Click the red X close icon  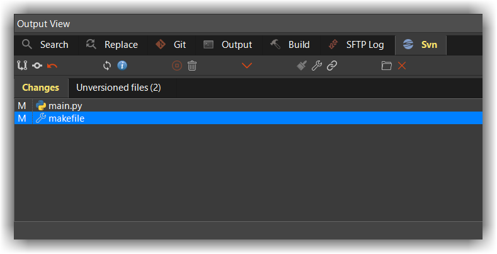402,66
